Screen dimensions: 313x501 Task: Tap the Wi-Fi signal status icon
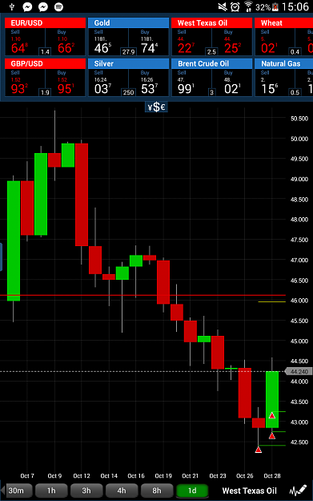tap(248, 6)
